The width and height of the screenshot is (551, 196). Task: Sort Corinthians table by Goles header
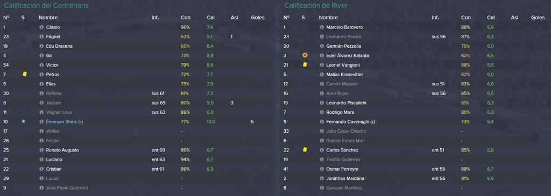[x=258, y=18]
